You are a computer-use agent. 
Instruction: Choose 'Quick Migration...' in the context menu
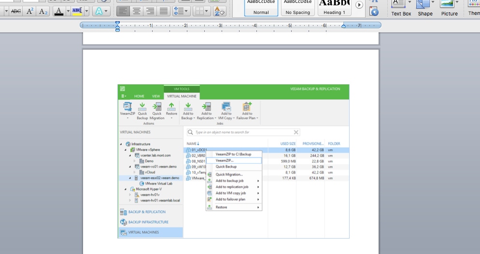[x=234, y=174]
